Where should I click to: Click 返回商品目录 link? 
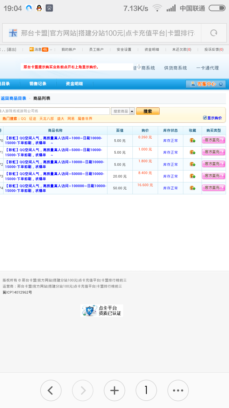pyautogui.click(x=13, y=98)
